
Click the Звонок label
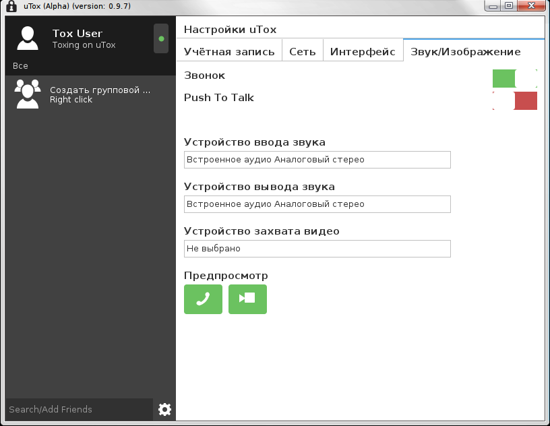(x=204, y=75)
